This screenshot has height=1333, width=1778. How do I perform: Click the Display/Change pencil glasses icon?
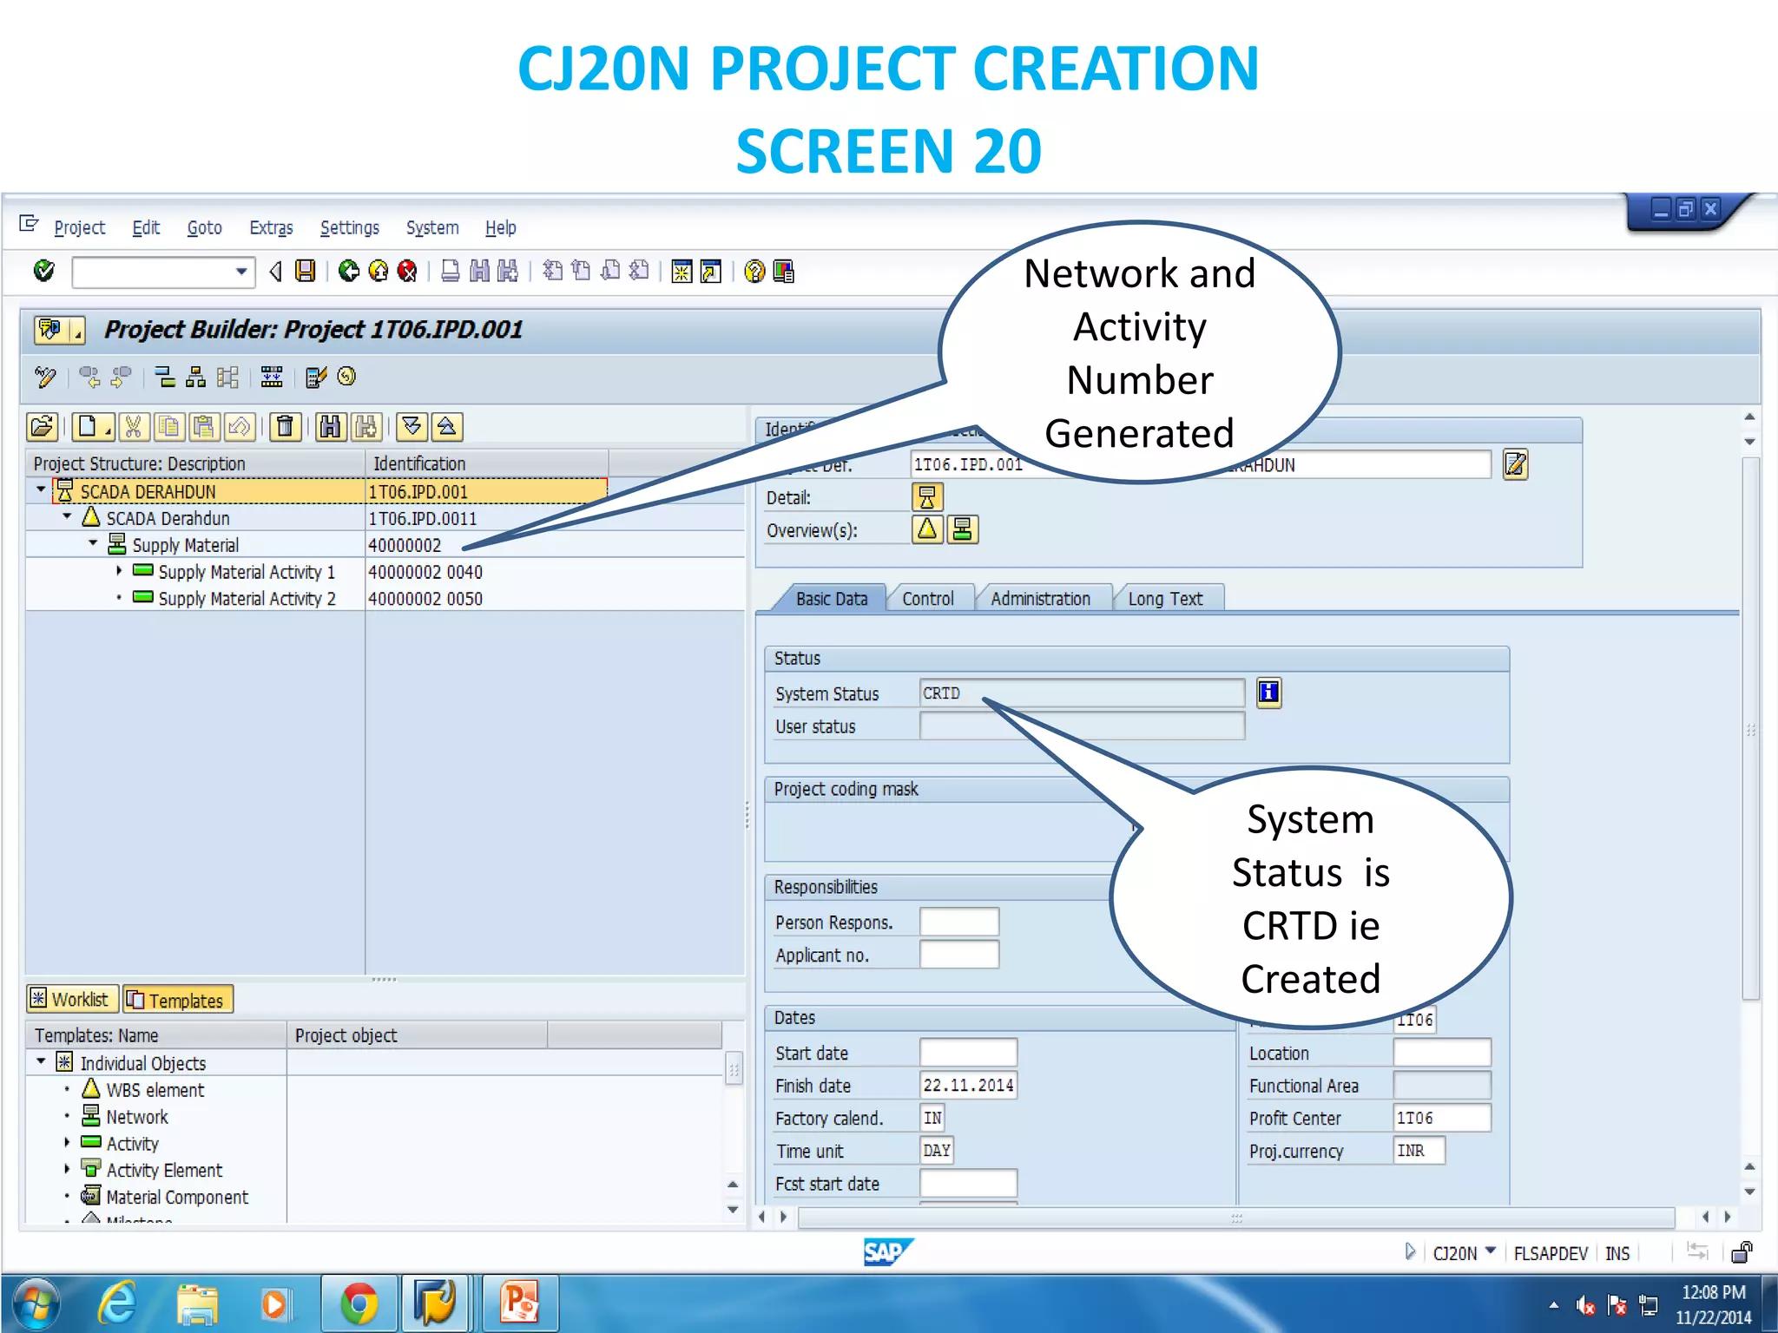[45, 377]
